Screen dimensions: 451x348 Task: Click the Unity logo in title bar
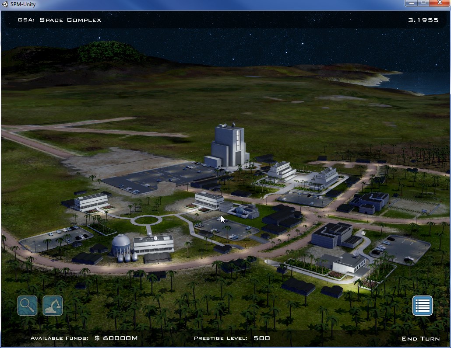[5, 4]
